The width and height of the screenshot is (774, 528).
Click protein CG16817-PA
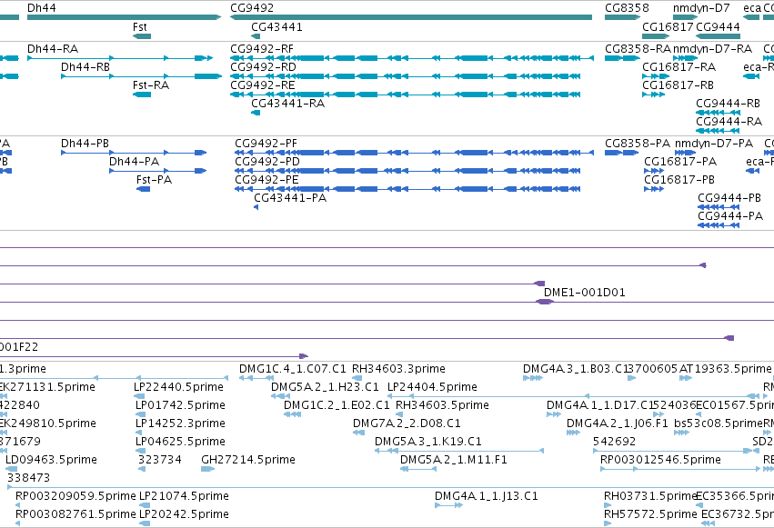[x=654, y=171]
